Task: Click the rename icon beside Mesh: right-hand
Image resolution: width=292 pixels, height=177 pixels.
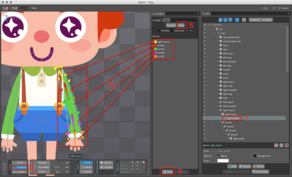Action: click(281, 146)
